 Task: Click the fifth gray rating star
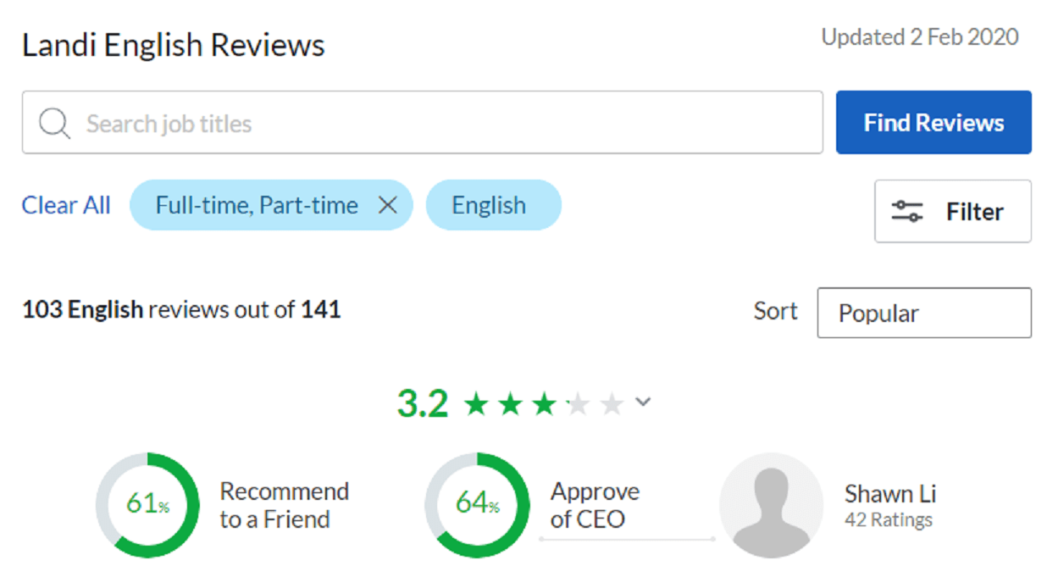click(612, 404)
